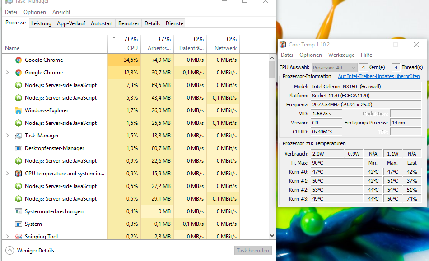Image resolution: width=429 pixels, height=261 pixels.
Task: Click the Model field Intel Celeron N3150
Action: click(366, 87)
